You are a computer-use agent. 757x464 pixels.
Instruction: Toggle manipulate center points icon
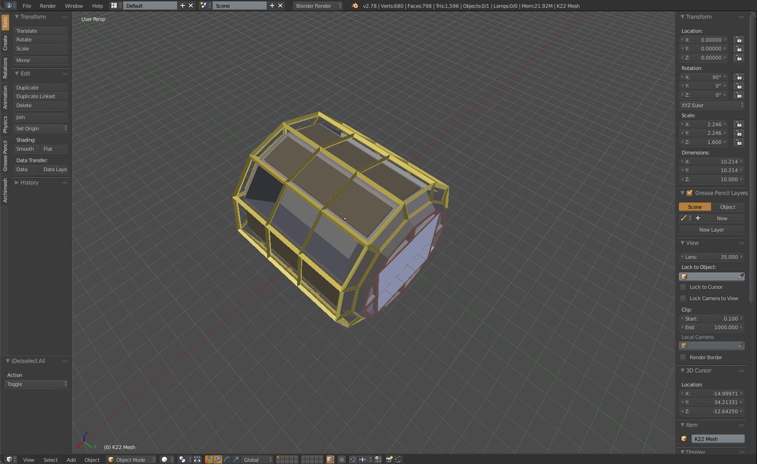[x=197, y=460]
